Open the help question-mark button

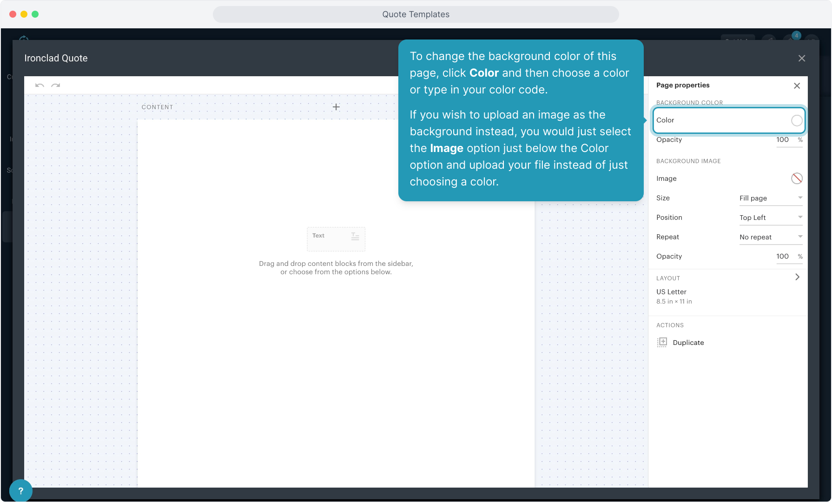[20, 490]
